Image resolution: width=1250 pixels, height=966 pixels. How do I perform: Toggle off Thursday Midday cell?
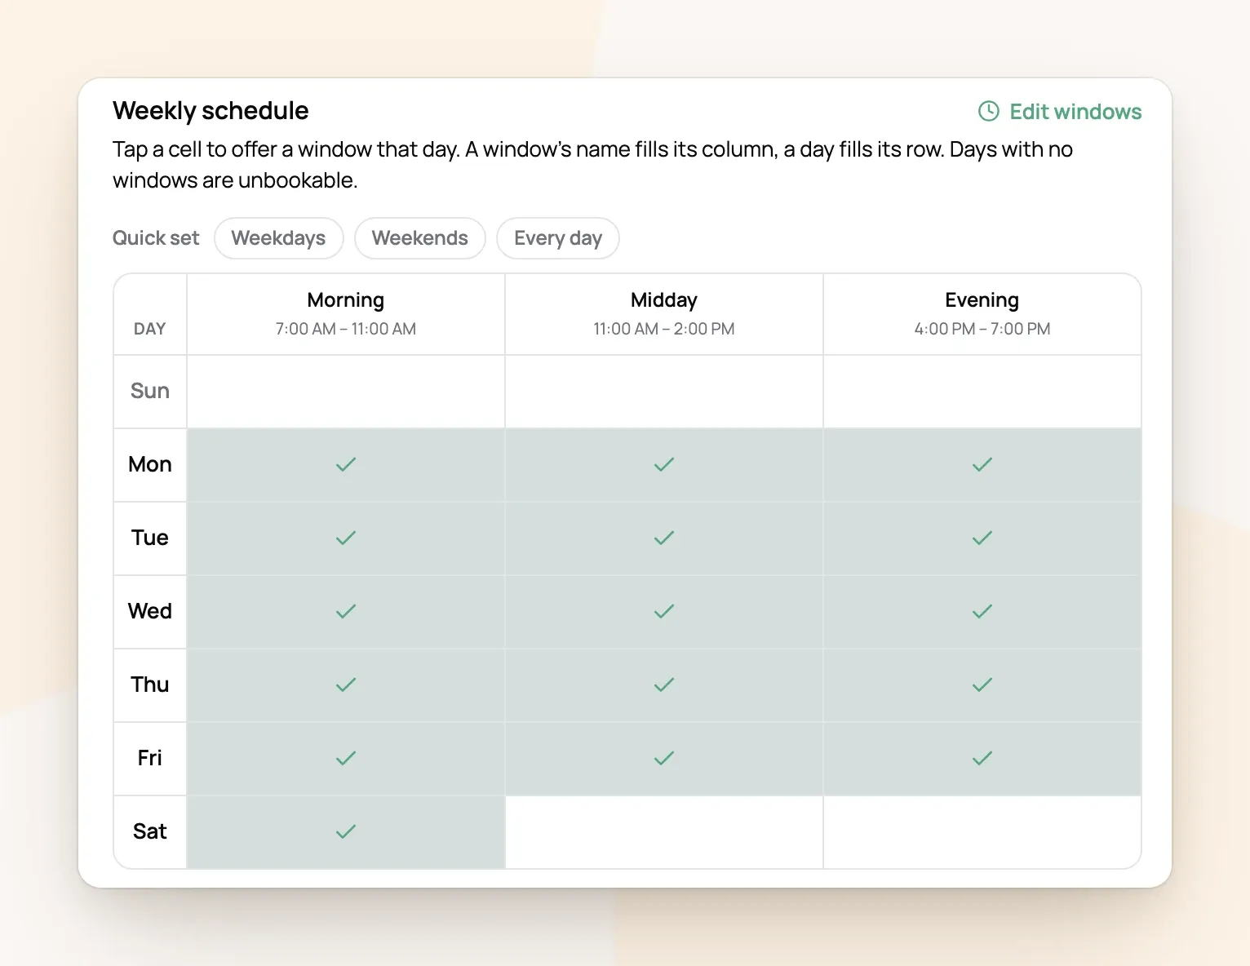(x=664, y=685)
